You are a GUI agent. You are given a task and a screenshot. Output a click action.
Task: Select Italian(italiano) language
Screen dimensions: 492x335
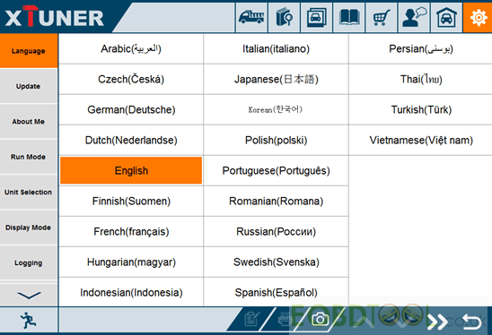click(277, 49)
